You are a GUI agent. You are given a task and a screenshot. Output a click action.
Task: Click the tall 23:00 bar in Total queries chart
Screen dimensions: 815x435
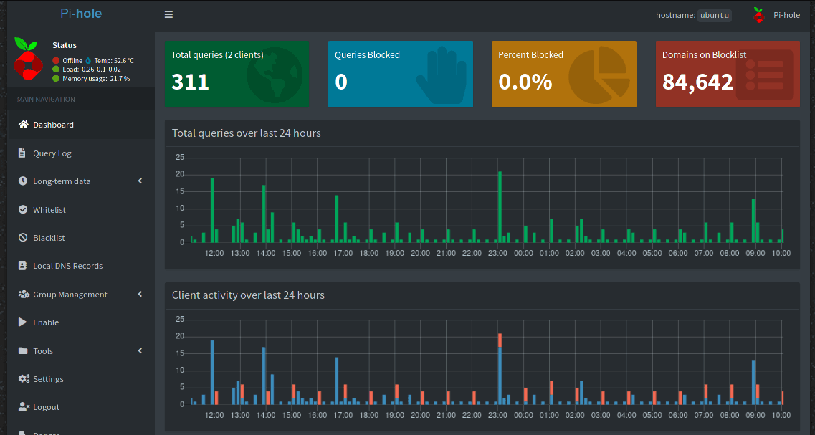click(x=500, y=206)
